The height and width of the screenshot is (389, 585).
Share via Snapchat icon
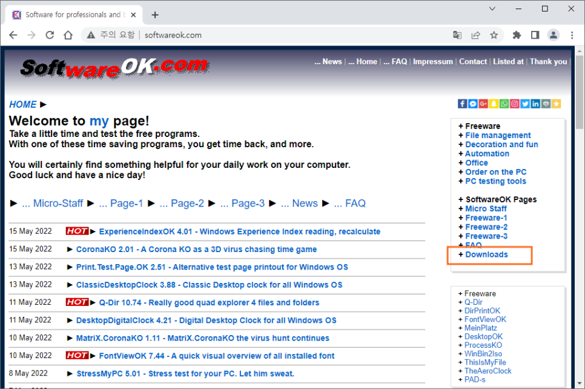pos(494,104)
